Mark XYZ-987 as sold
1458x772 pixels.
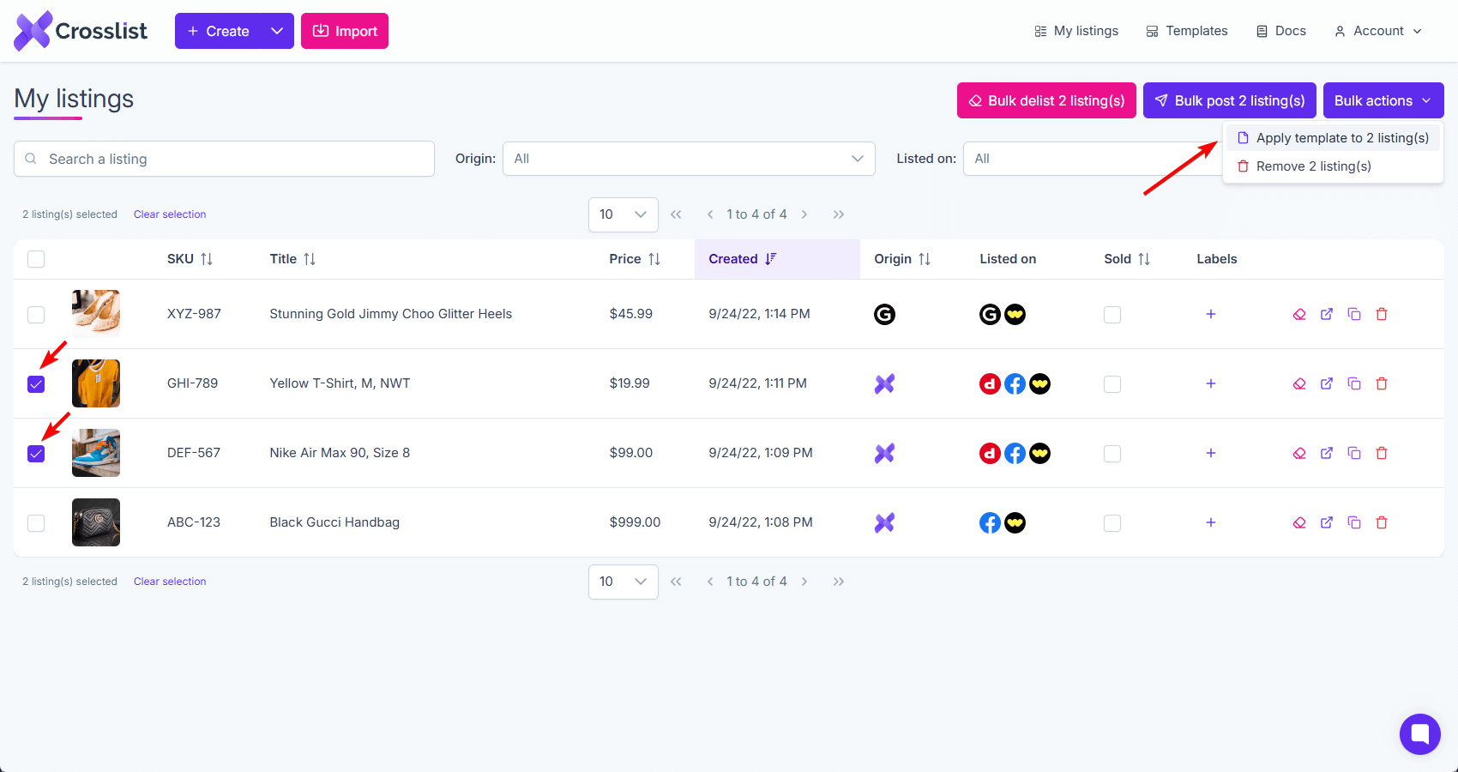tap(1112, 314)
